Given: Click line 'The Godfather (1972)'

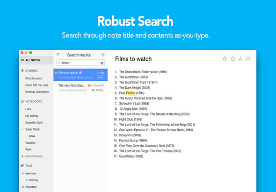Looking at the screenshot, I should point(133,77).
